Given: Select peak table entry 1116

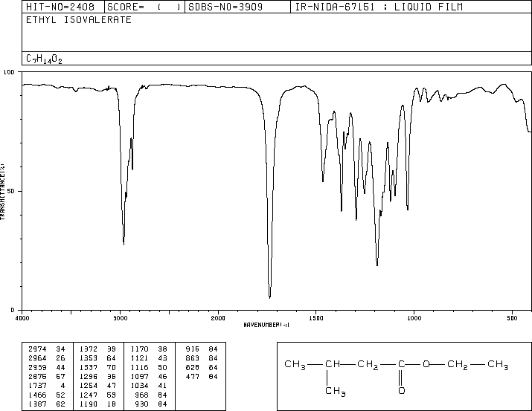Looking at the screenshot, I should click(139, 367).
